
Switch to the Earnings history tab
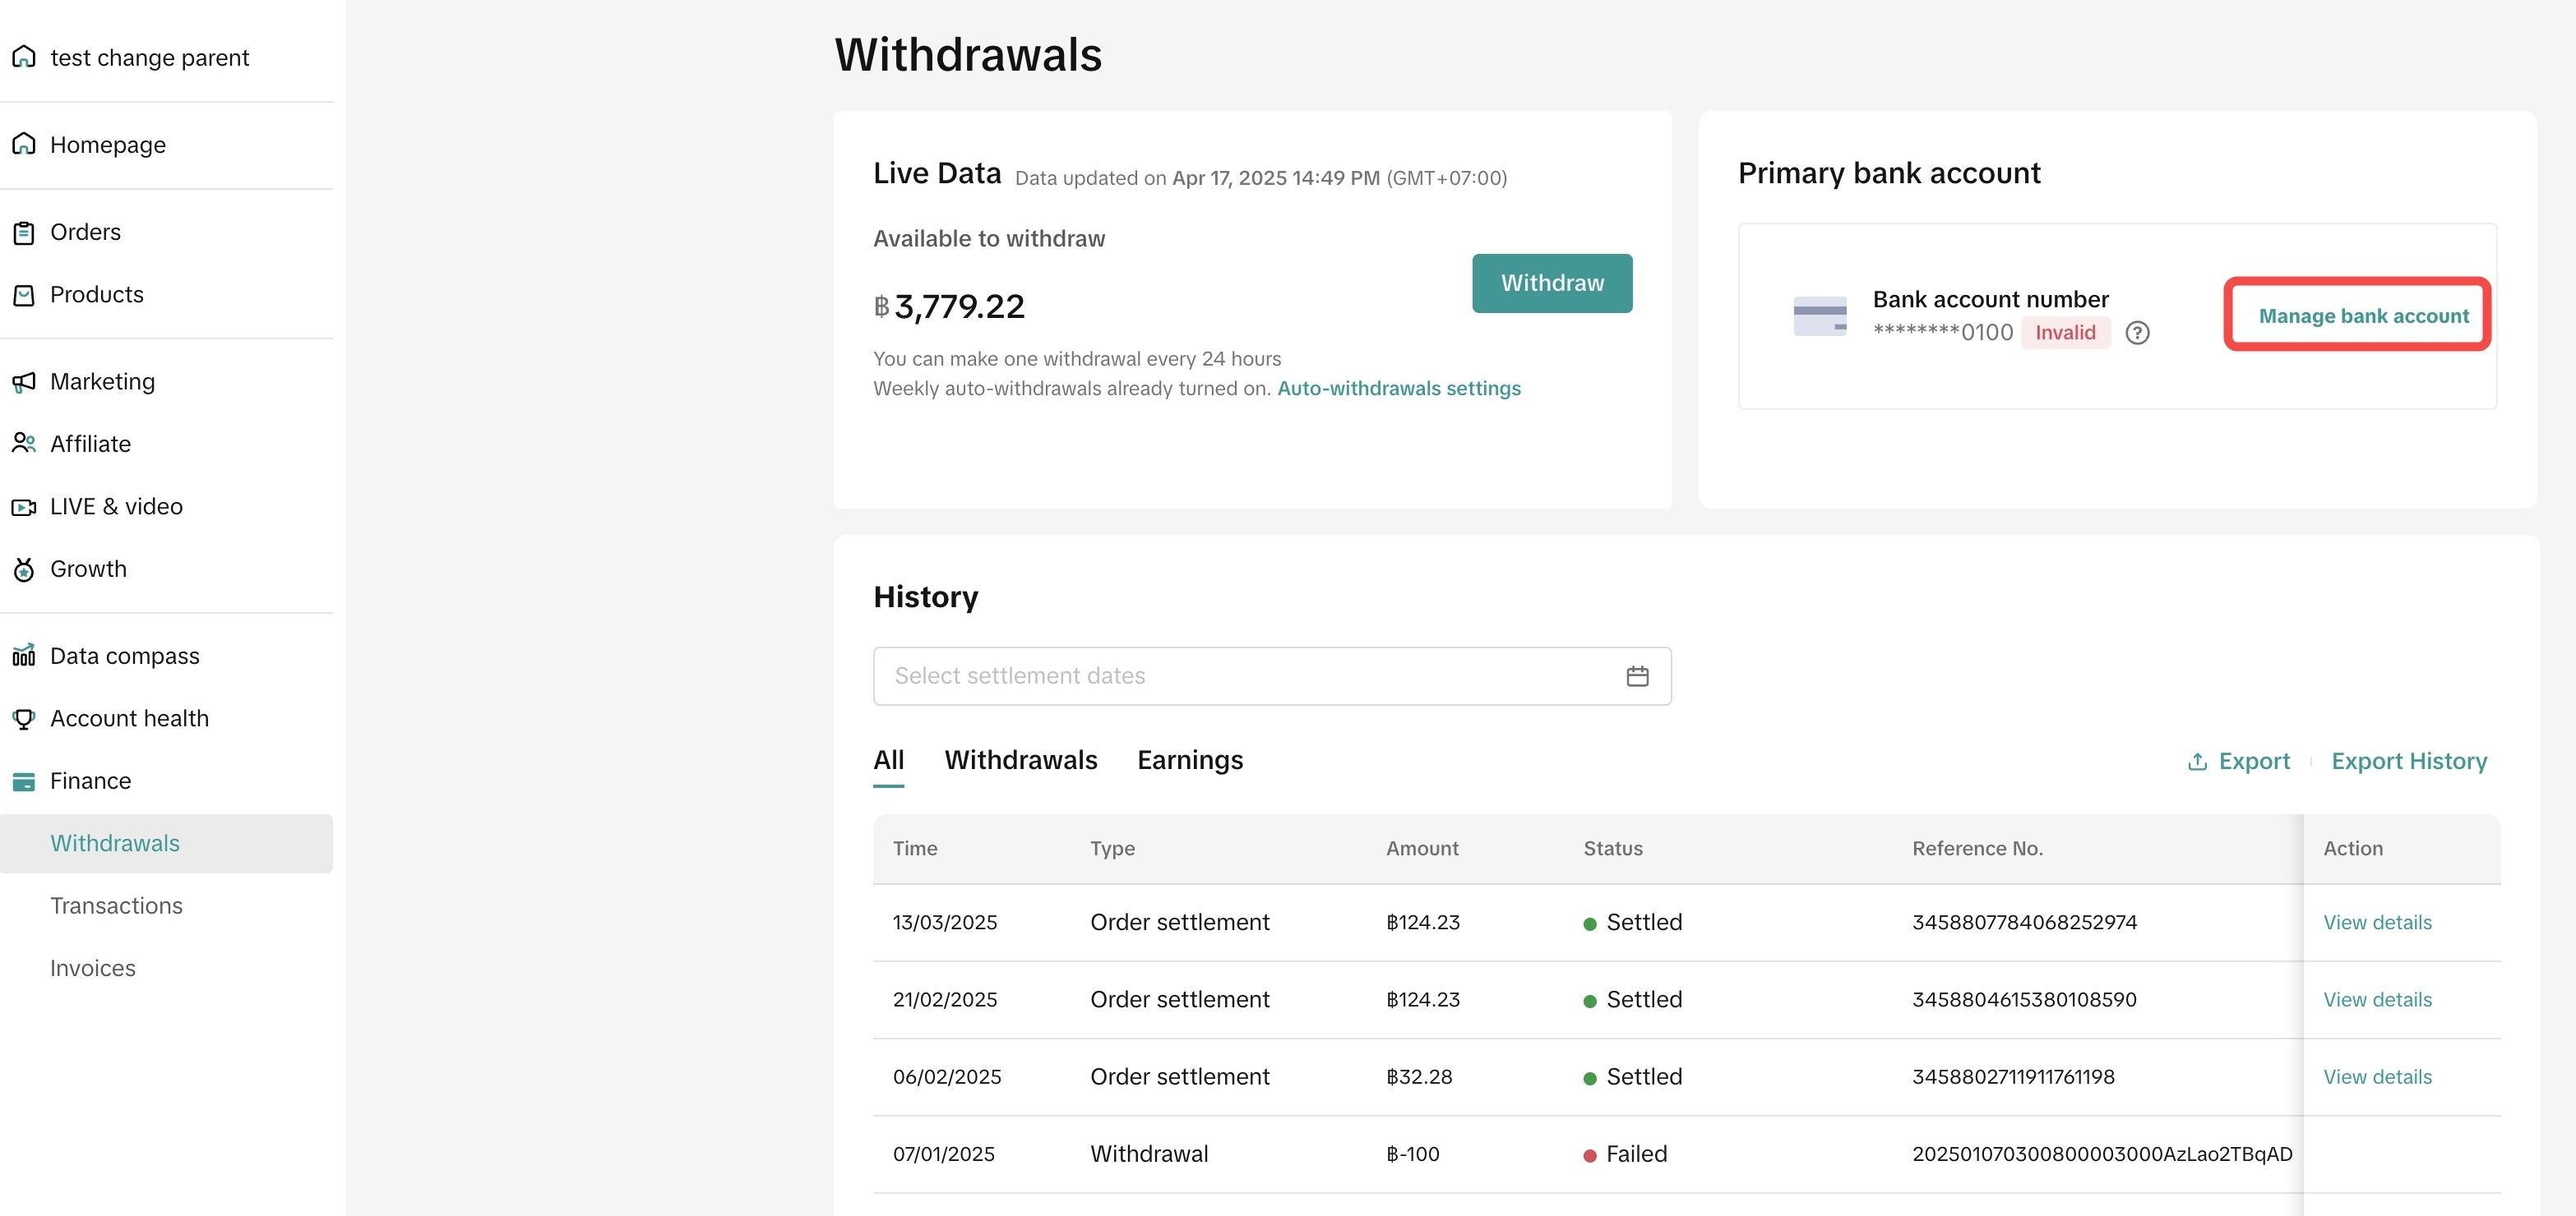pos(1189,760)
